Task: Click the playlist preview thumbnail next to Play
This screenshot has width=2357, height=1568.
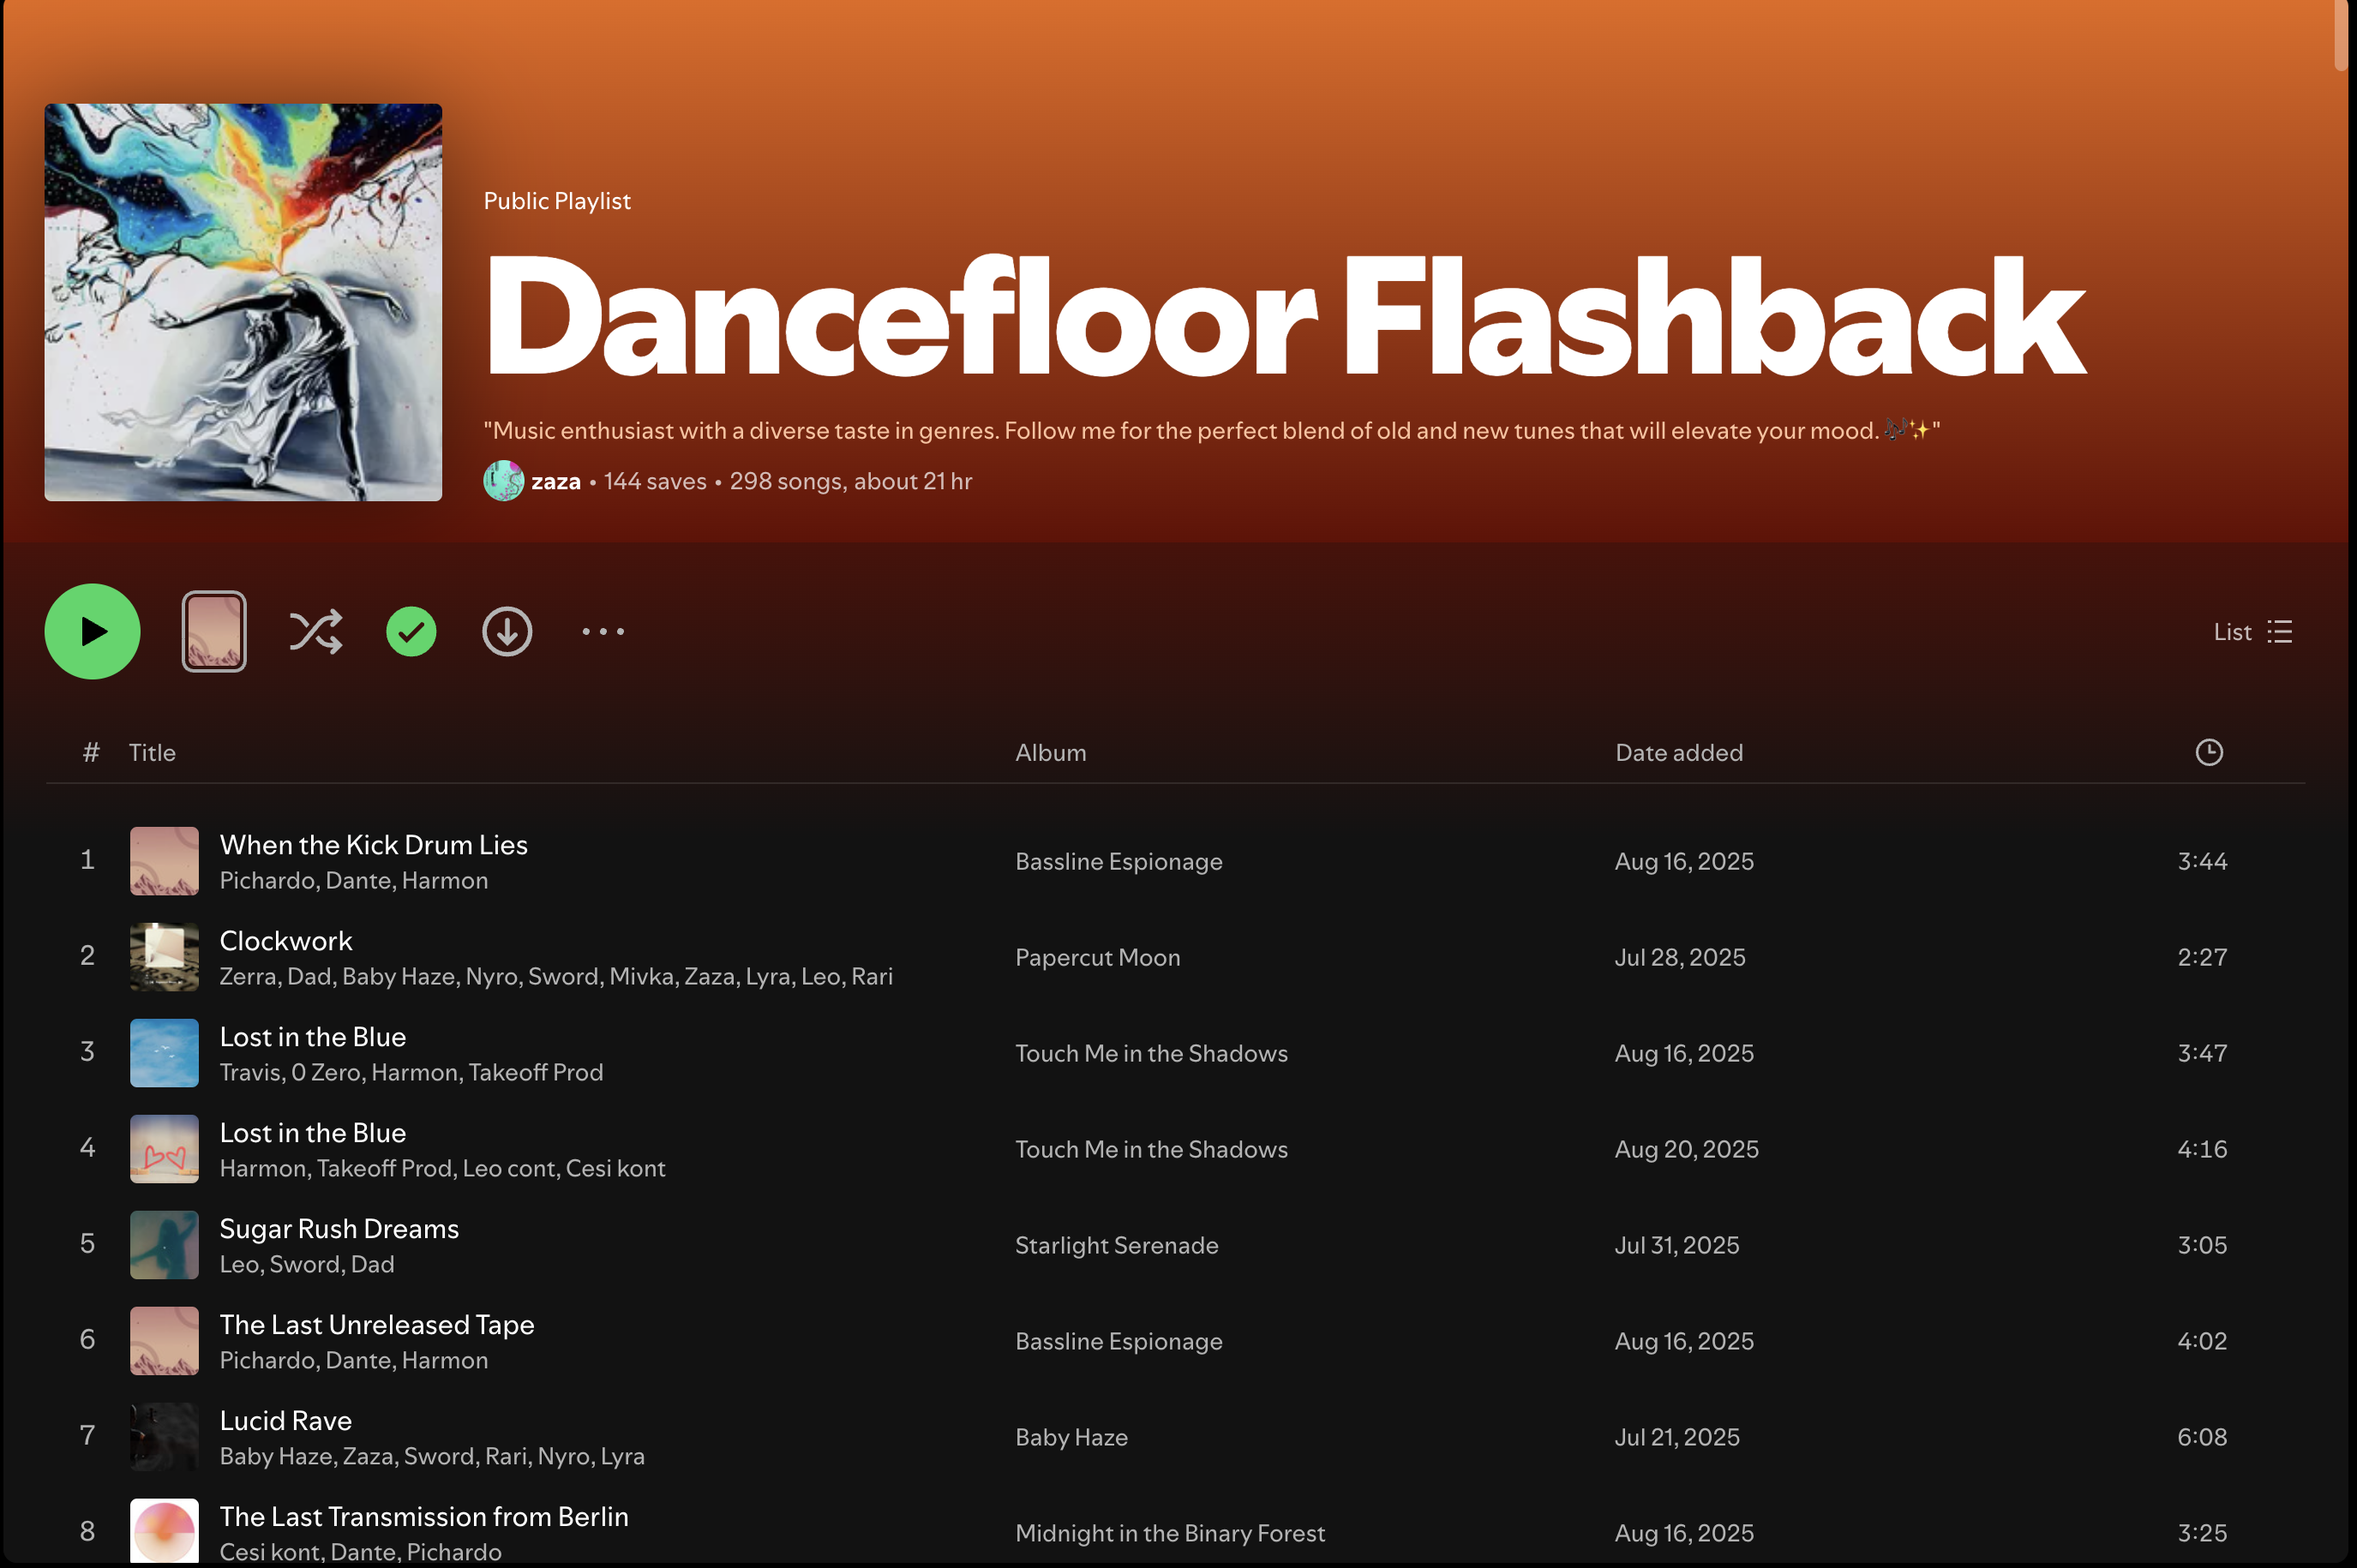Action: (x=214, y=632)
